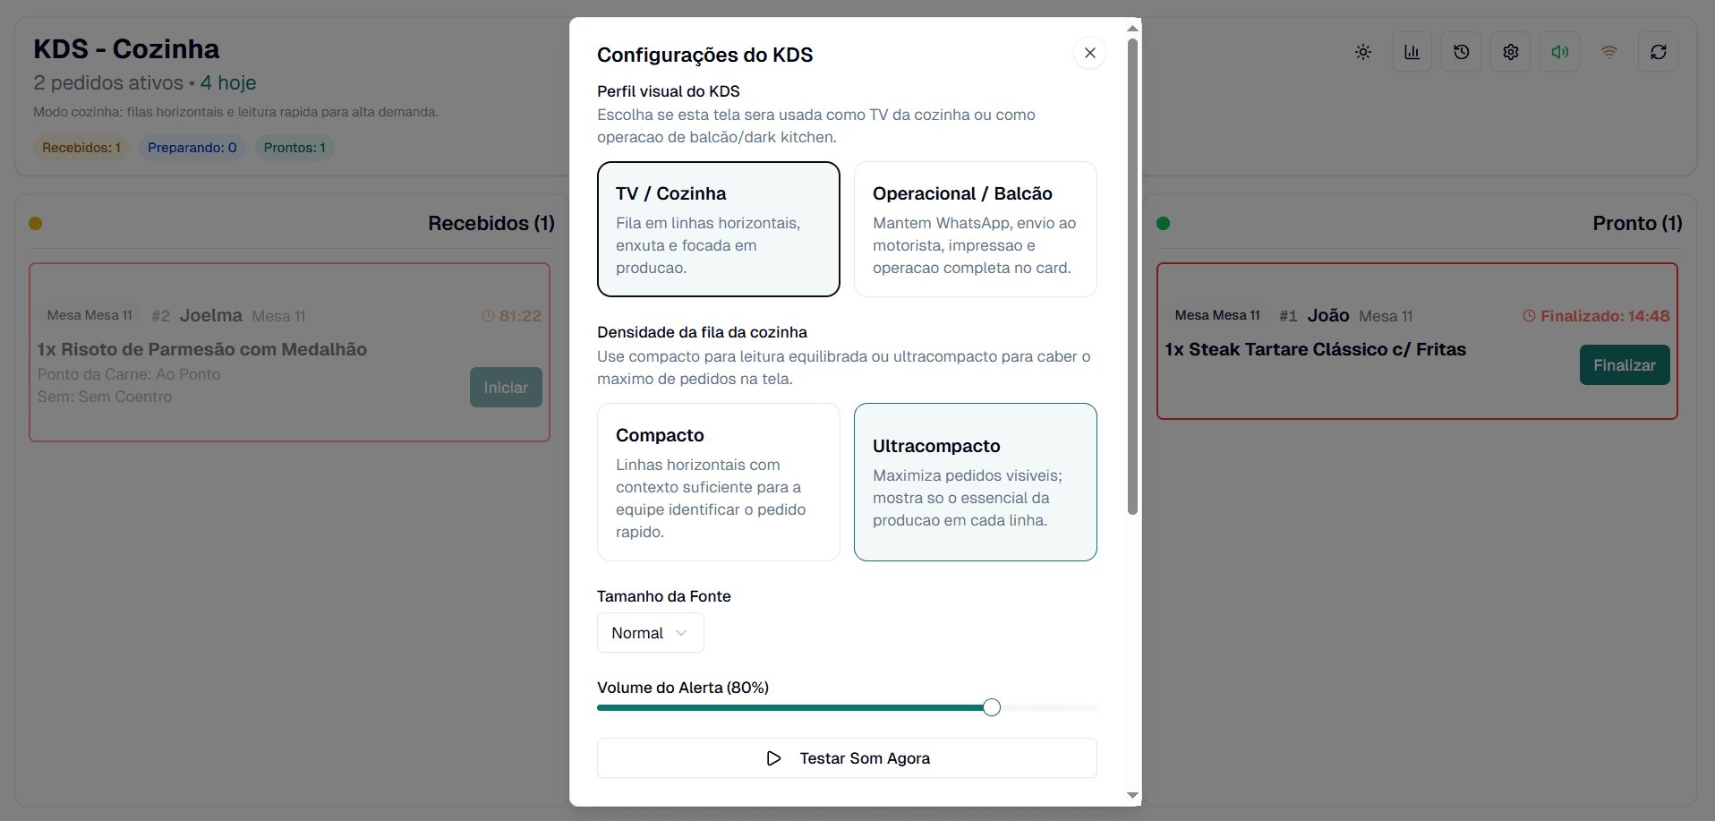The width and height of the screenshot is (1715, 821).
Task: Click the Wi-Fi connection status icon
Action: pos(1608,52)
